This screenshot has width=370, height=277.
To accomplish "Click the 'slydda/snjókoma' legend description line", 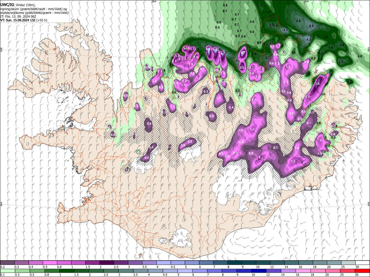I will (34, 13).
